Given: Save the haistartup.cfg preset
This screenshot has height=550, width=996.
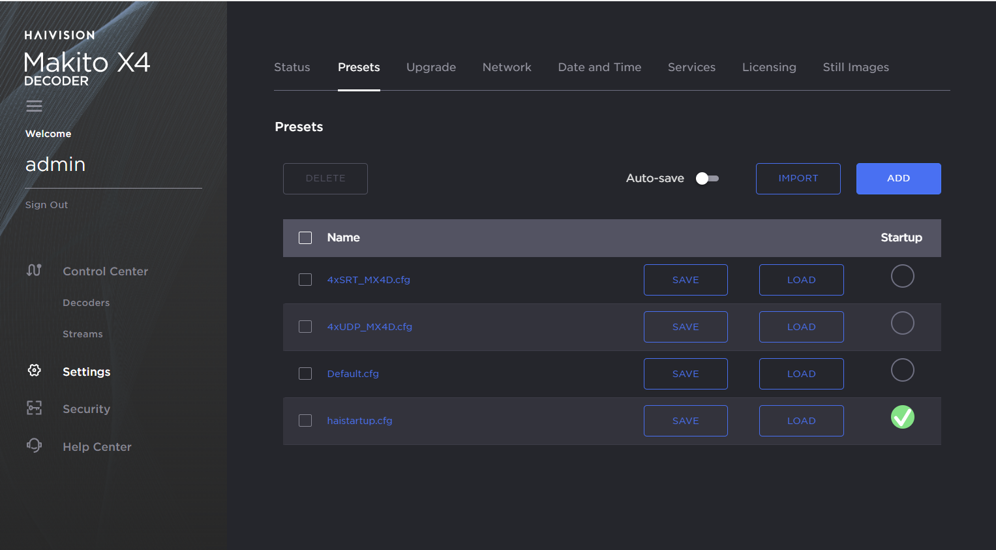Looking at the screenshot, I should tap(686, 421).
